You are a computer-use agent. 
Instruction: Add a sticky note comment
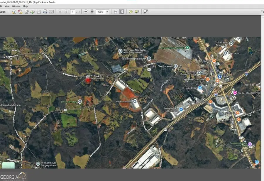pyautogui.click(x=131, y=12)
